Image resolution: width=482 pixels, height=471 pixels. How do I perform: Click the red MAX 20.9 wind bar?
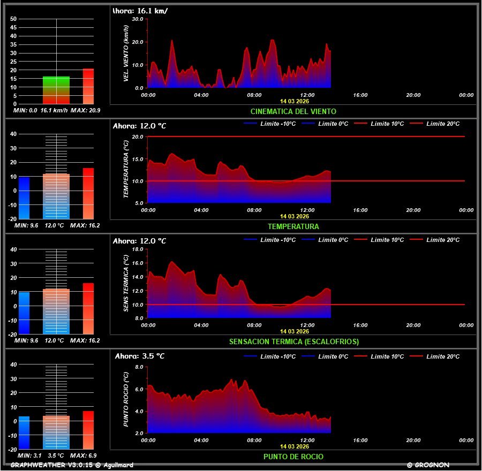tap(88, 86)
